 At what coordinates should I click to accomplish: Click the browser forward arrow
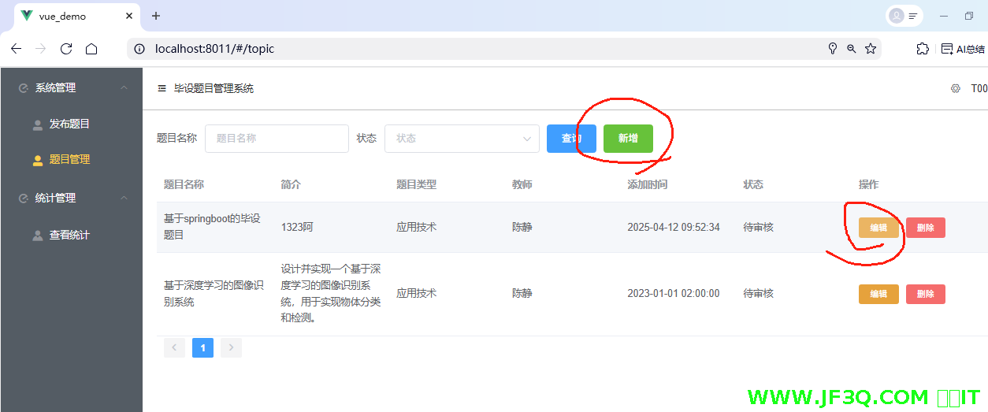(41, 49)
